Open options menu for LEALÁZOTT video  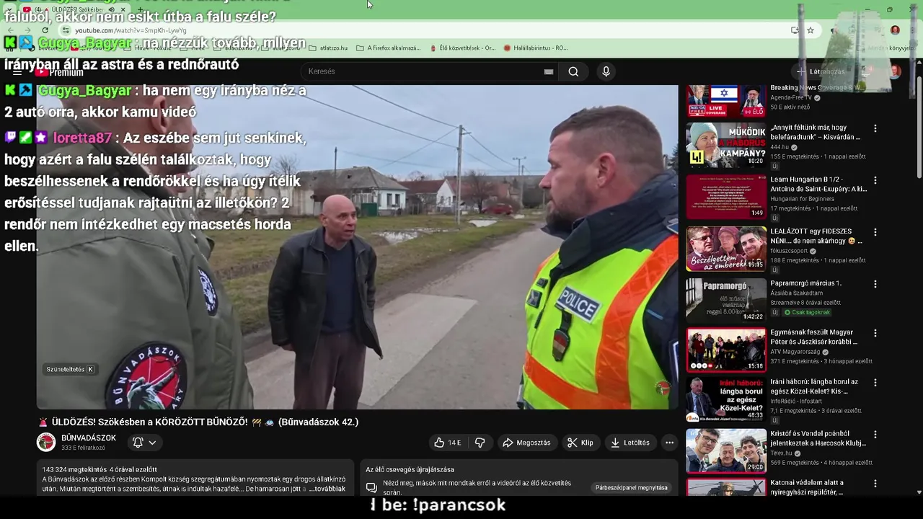[x=875, y=232]
